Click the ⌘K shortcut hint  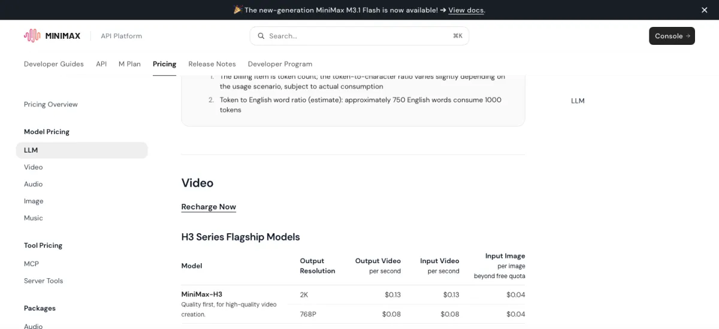coord(458,36)
